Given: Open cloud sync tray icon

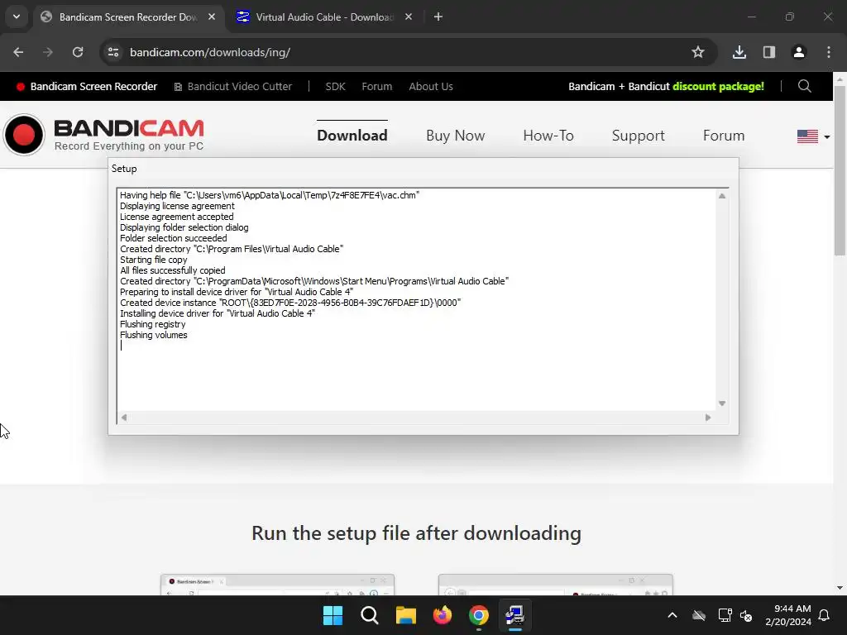Looking at the screenshot, I should pyautogui.click(x=698, y=615).
